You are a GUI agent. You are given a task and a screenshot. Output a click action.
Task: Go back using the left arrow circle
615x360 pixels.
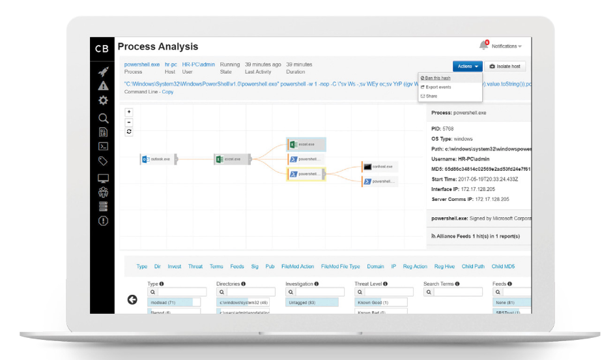(132, 299)
